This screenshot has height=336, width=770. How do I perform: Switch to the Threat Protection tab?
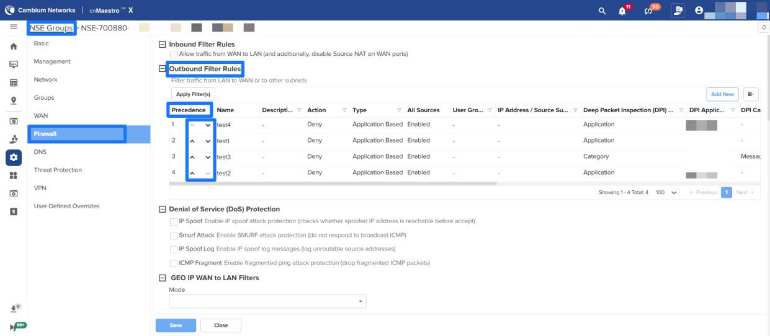pos(58,170)
